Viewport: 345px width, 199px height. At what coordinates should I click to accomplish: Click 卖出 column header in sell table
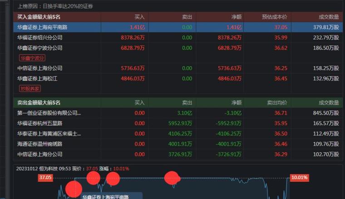(x=187, y=102)
